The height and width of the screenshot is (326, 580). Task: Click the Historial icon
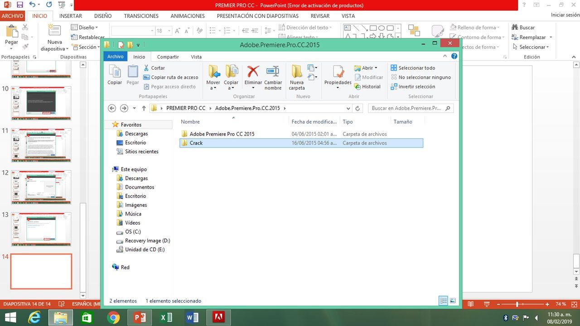pos(358,86)
